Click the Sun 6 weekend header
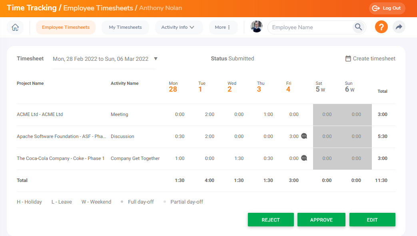The width and height of the screenshot is (417, 236). click(x=350, y=87)
